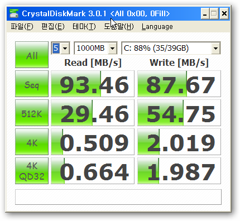Image resolution: width=240 pixels, height=221 pixels.
Task: Select the Seq read result 93.46
Action: [x=93, y=84]
